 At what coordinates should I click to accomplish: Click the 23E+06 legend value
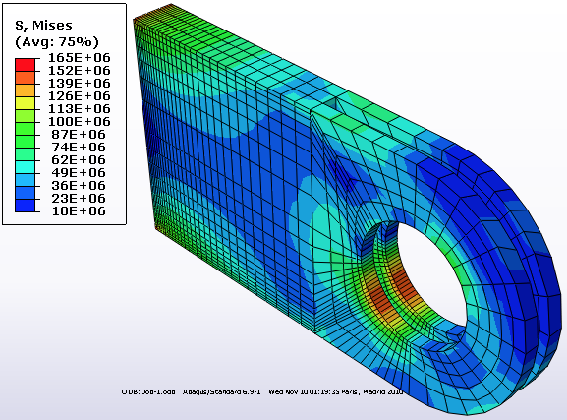[79, 198]
